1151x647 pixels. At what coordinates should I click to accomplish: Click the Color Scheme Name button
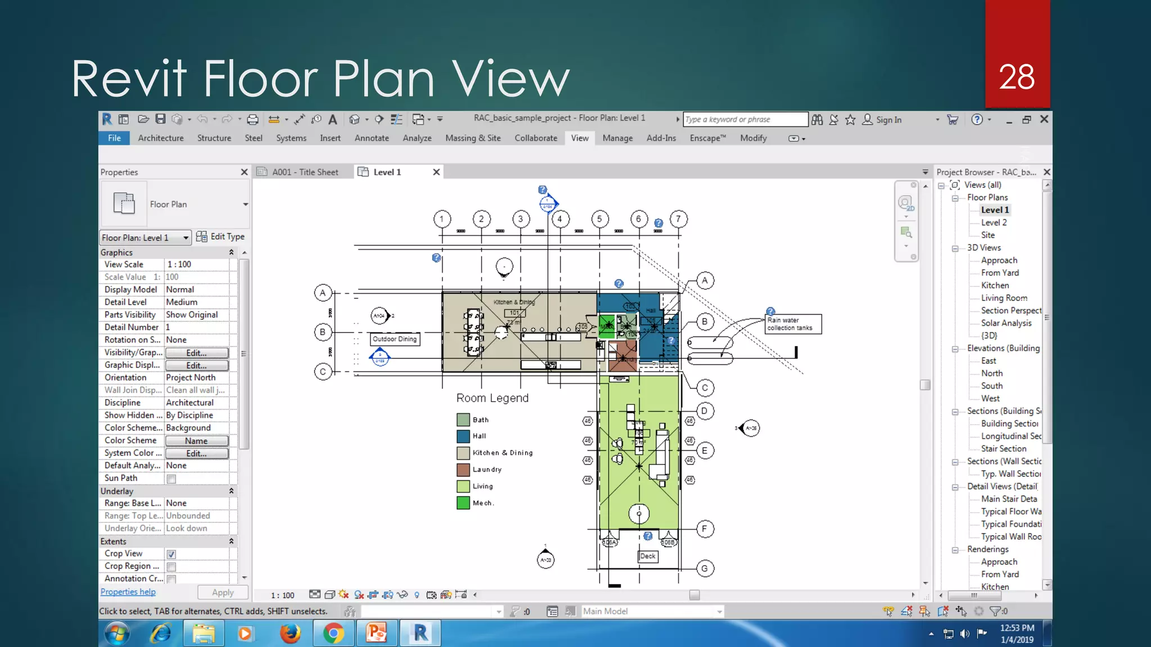pos(197,441)
